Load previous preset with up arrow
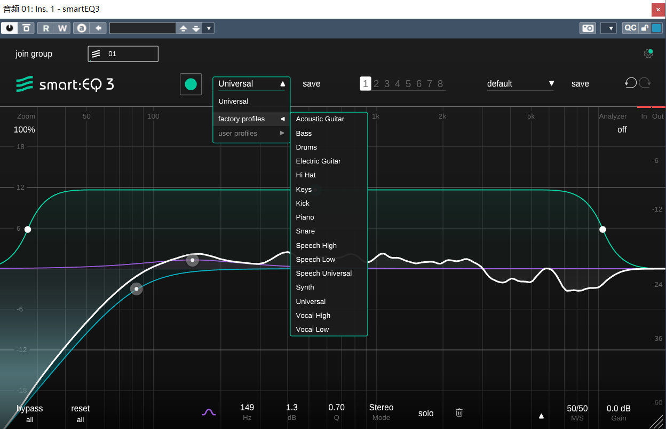Screen dimensions: 666x429 [183, 28]
